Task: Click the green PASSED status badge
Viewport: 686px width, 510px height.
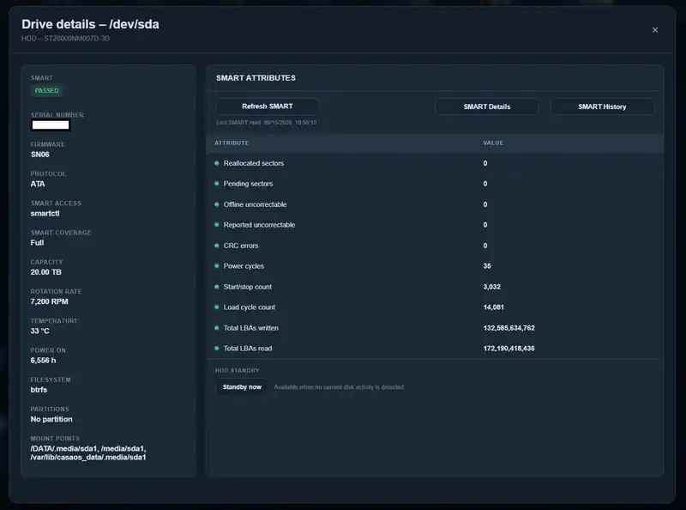Action: tap(47, 91)
